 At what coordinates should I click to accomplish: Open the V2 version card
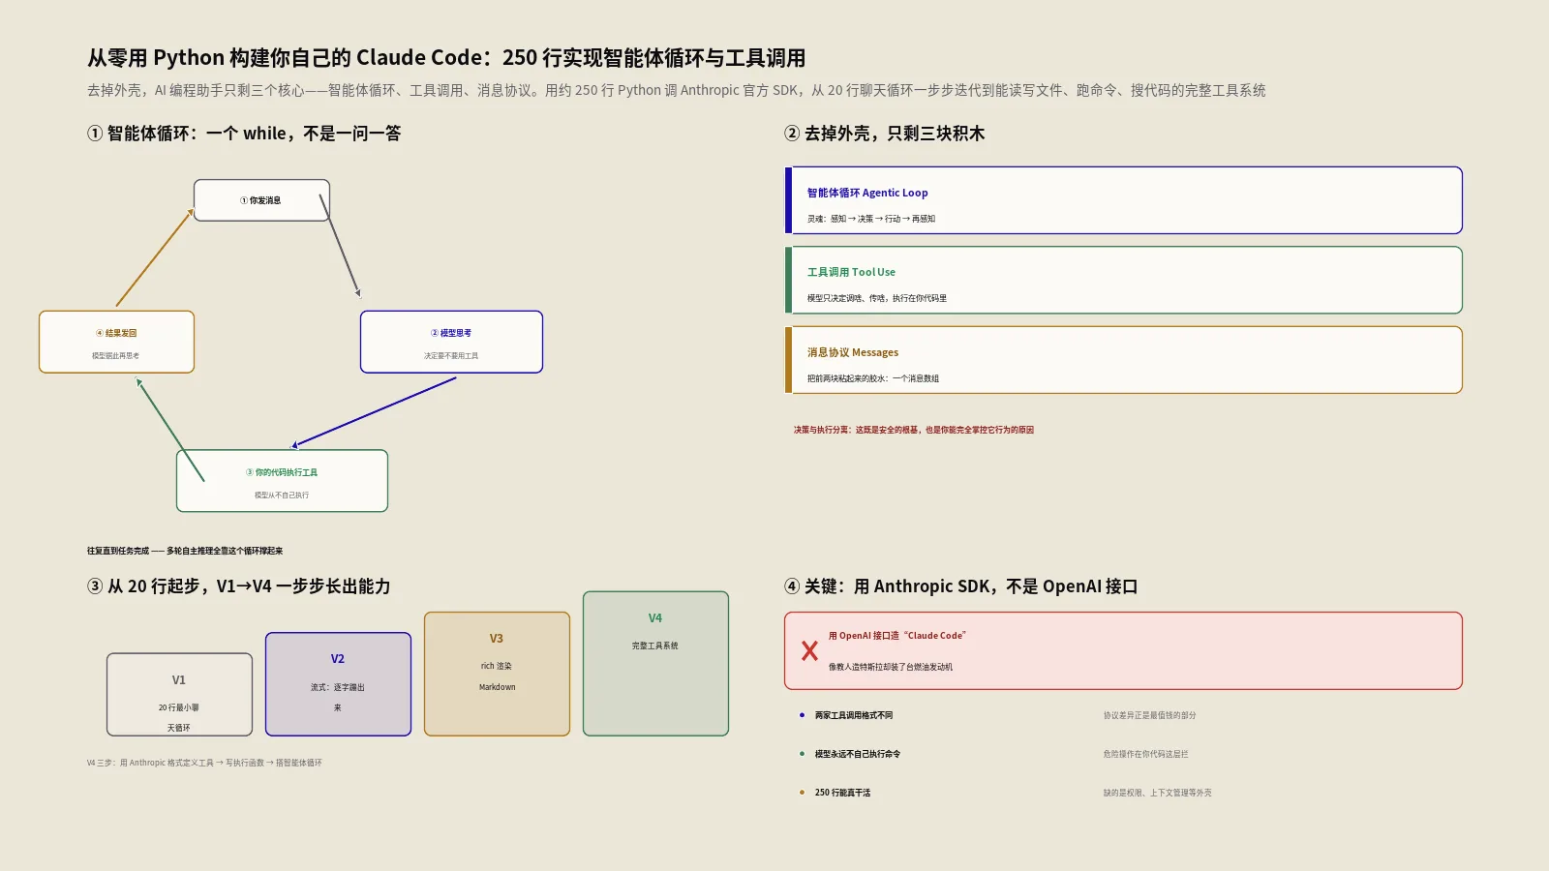338,684
